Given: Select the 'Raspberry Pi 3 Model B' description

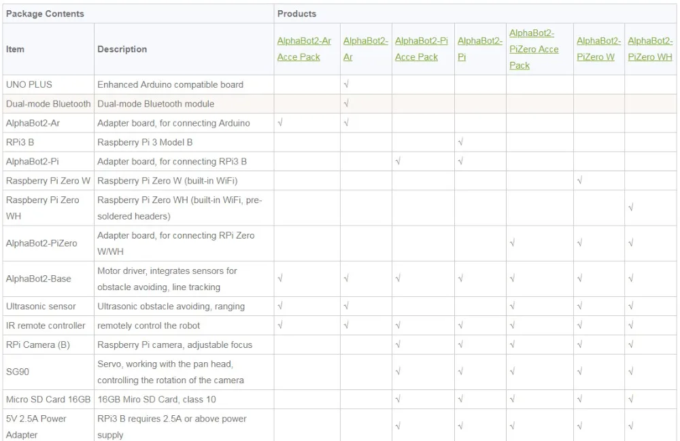Looking at the screenshot, I should (x=145, y=142).
